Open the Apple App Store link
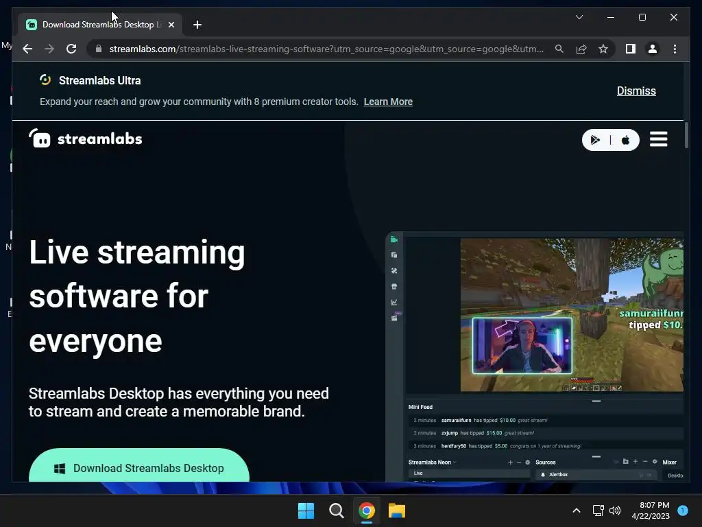Image resolution: width=702 pixels, height=527 pixels. tap(625, 140)
